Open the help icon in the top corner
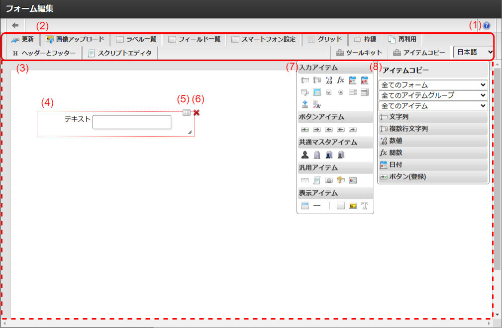This screenshot has height=328, width=502. point(486,24)
